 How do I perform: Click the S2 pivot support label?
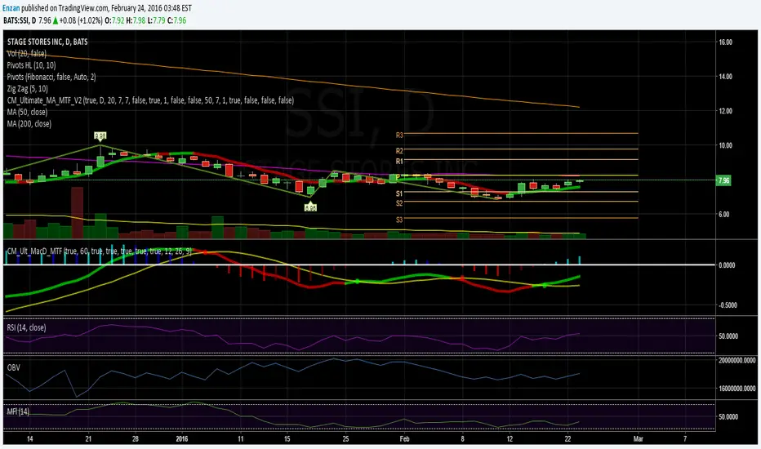399,203
